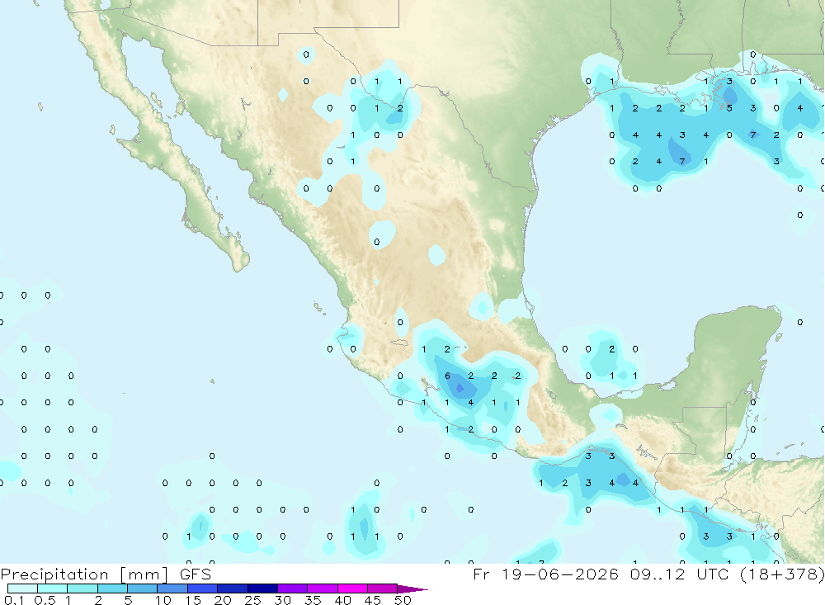
Task: Click the '50' legend scale label
Action: (x=403, y=600)
